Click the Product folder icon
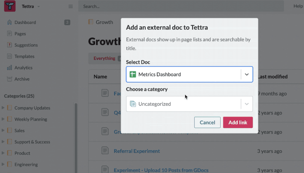The image size is (304, 173). point(9,153)
